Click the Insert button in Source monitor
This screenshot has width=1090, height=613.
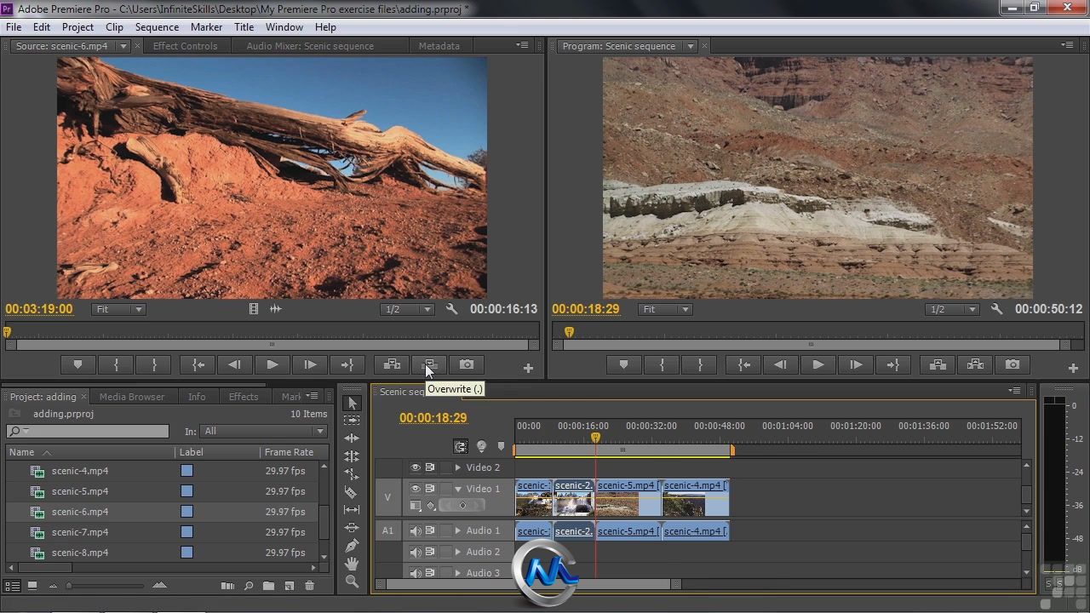pyautogui.click(x=392, y=364)
